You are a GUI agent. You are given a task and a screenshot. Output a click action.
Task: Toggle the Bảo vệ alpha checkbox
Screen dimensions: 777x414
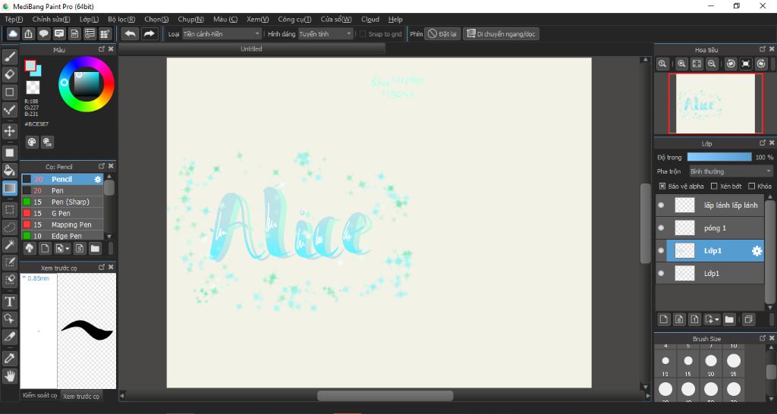pyautogui.click(x=662, y=187)
